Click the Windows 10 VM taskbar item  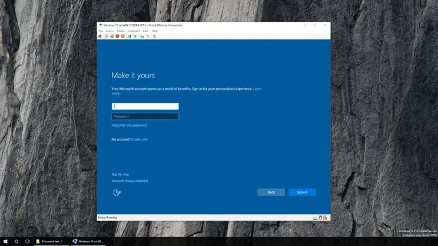89,241
